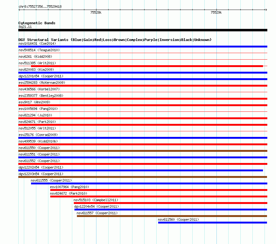Click the black 8q21.11 cytogenetic band bar
This screenshot has width=276, height=244.
coord(143,30)
